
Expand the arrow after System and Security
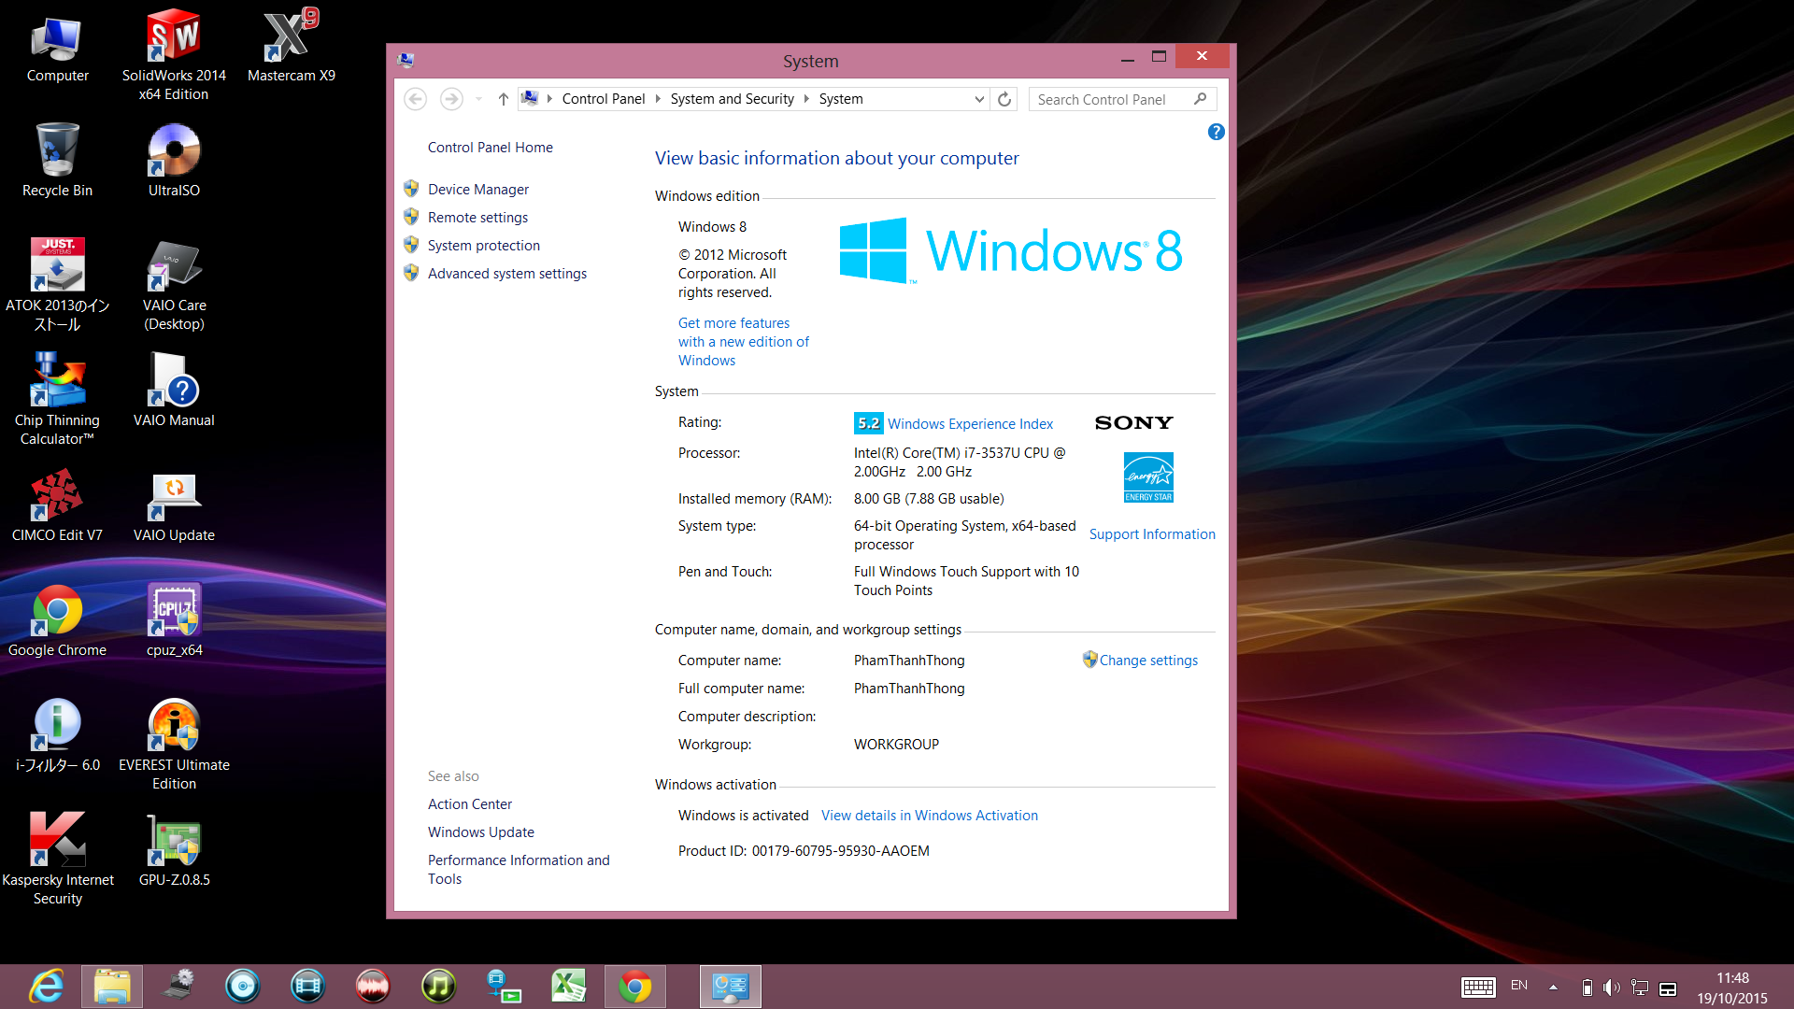(x=806, y=99)
